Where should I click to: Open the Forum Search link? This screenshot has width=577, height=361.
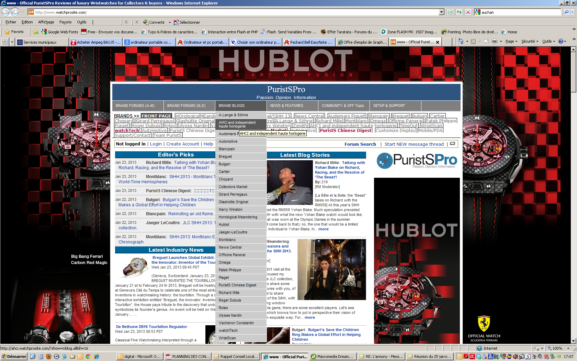[x=360, y=144]
